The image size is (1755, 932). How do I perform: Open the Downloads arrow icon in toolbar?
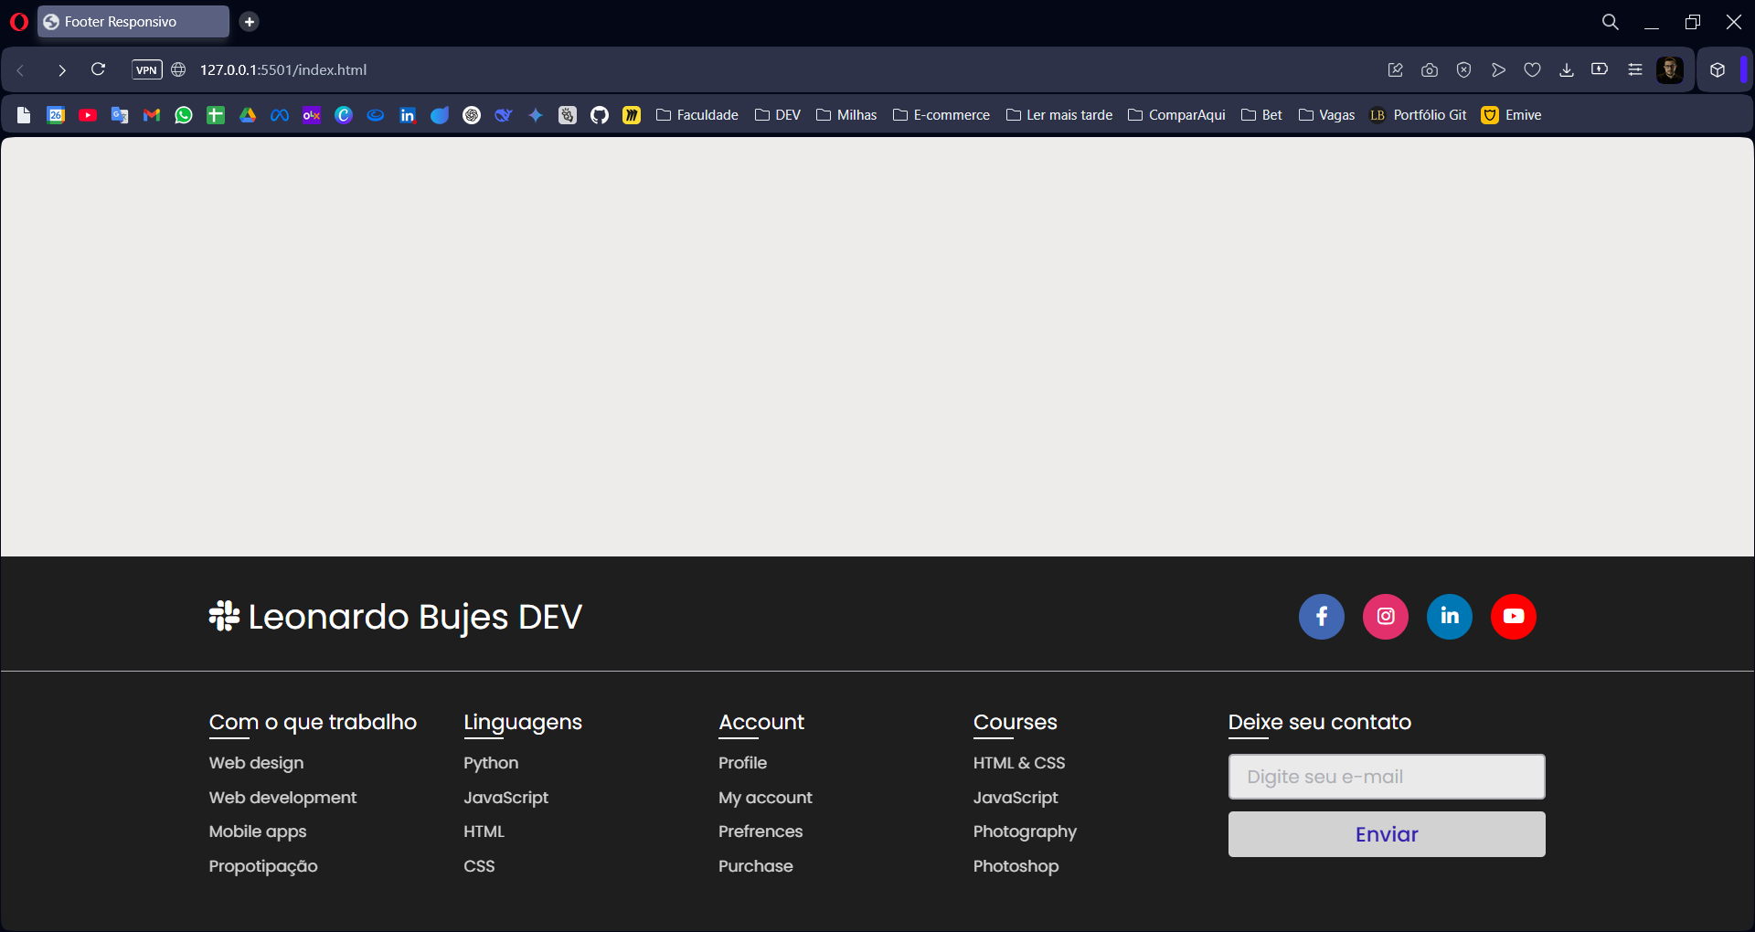point(1566,70)
